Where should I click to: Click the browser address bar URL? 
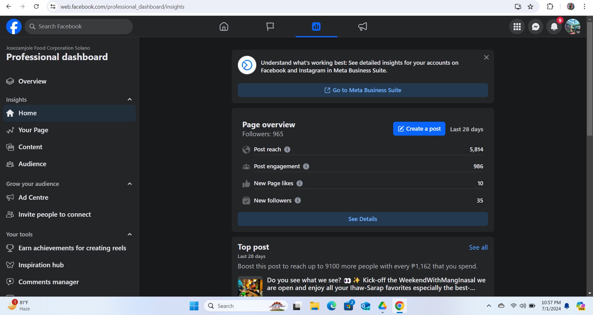122,6
